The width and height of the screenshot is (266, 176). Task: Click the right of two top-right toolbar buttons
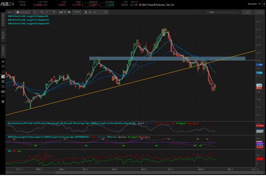[x=259, y=12]
